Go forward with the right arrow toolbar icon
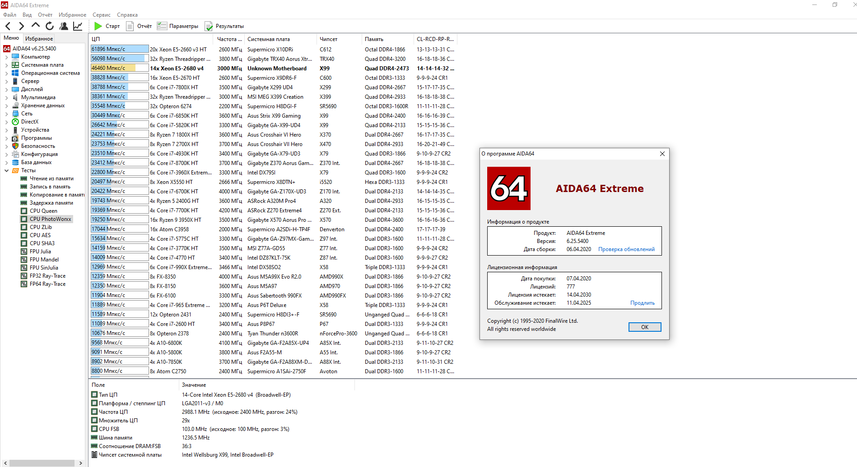The image size is (857, 467). 21,26
